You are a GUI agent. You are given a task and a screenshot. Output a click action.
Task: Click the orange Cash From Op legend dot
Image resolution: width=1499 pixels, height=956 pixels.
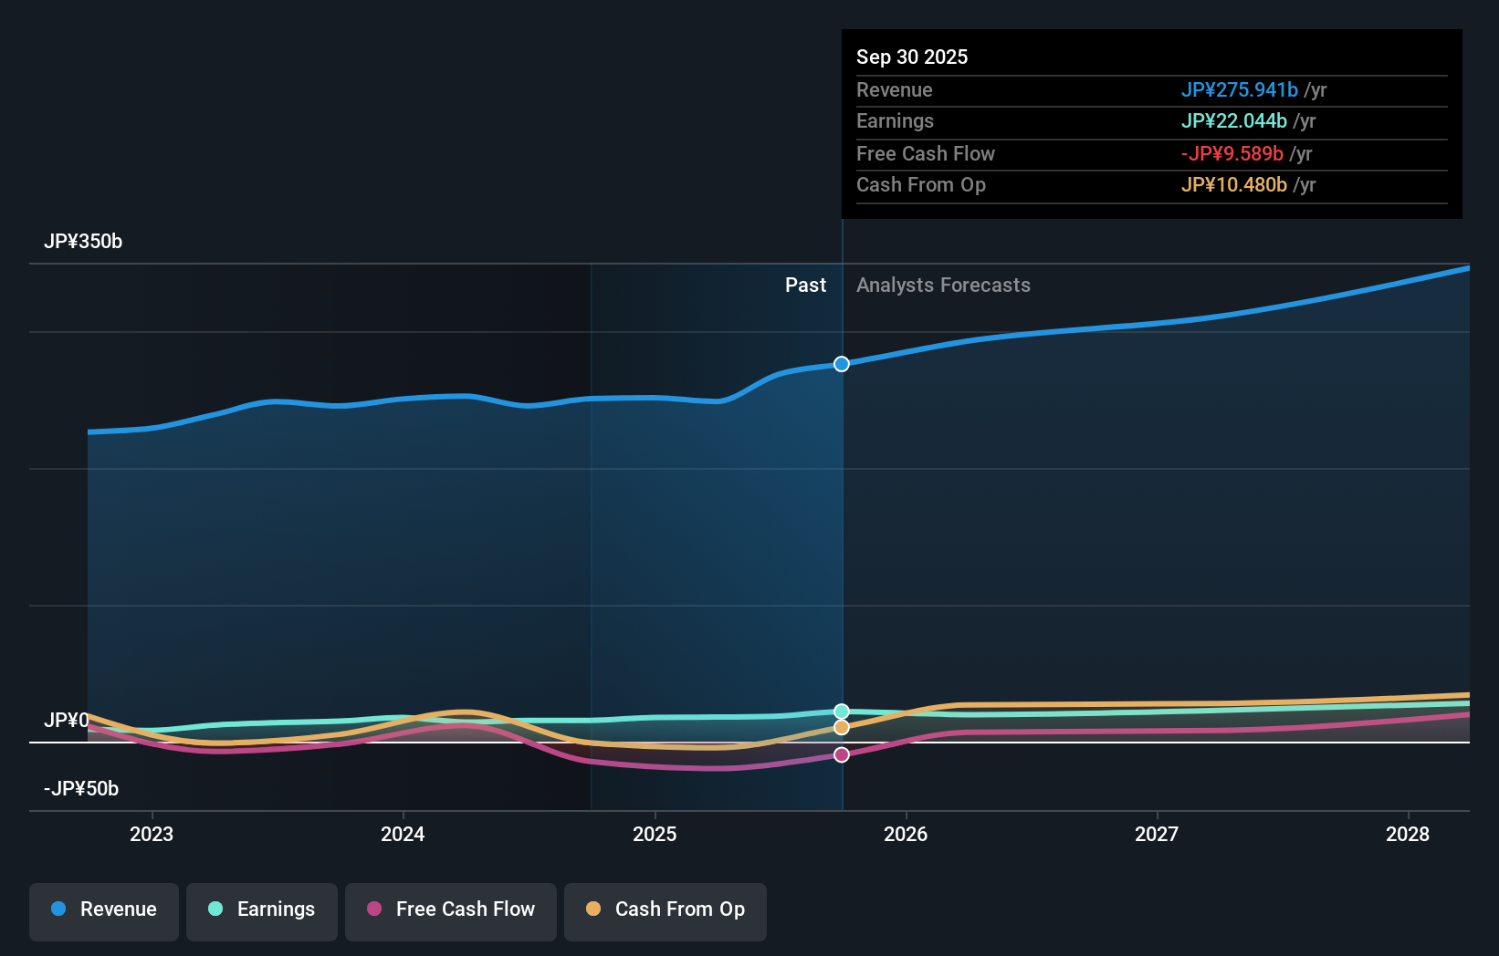[x=593, y=909]
